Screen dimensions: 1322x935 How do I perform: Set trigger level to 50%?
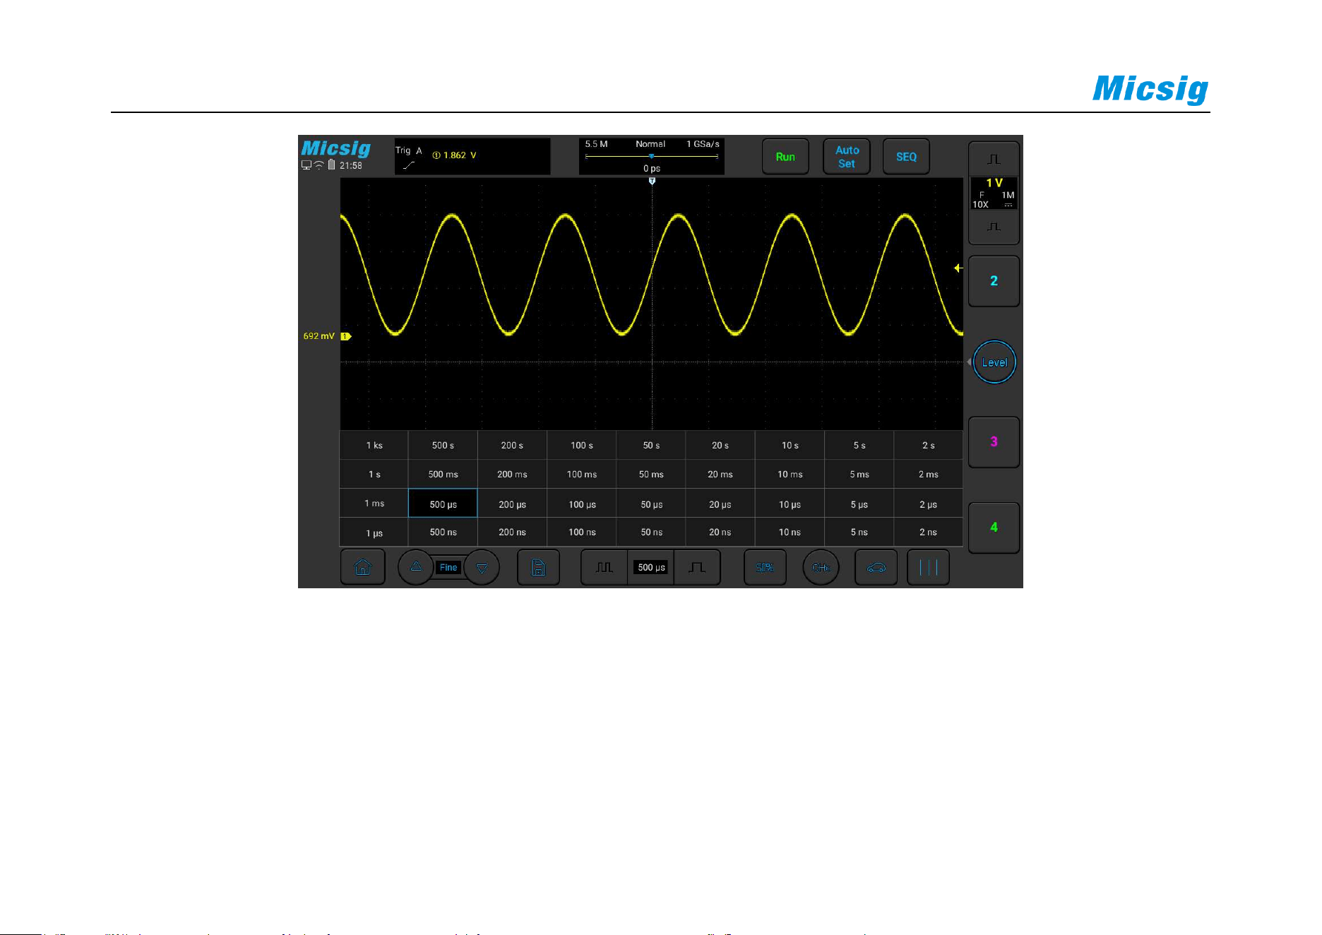point(765,567)
